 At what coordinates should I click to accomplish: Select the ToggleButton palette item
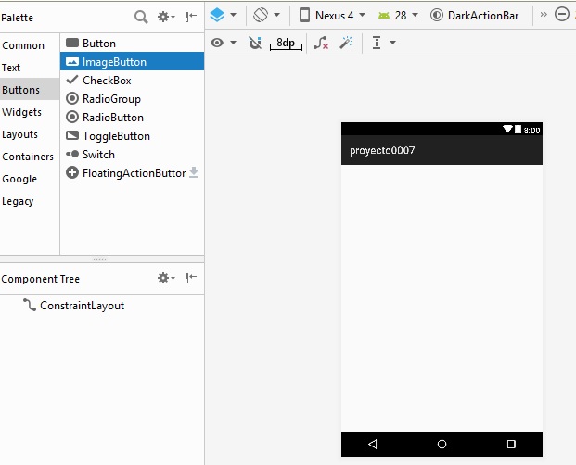[115, 136]
